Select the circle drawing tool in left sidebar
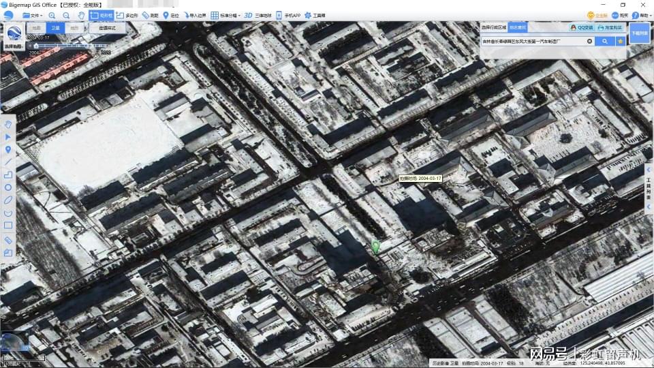The height and width of the screenshot is (368, 654). [x=8, y=187]
